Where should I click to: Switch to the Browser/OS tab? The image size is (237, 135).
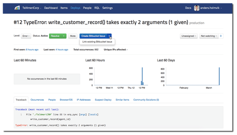click(x=66, y=100)
